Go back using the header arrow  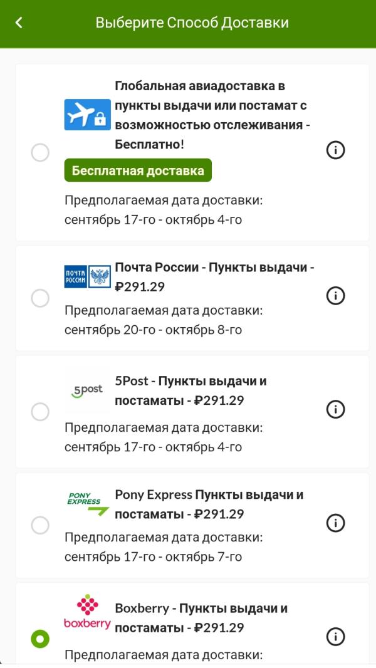tap(19, 23)
